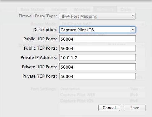Expand the Description combo box arrow
Screen dimensions: 152x117
pos(133,30)
